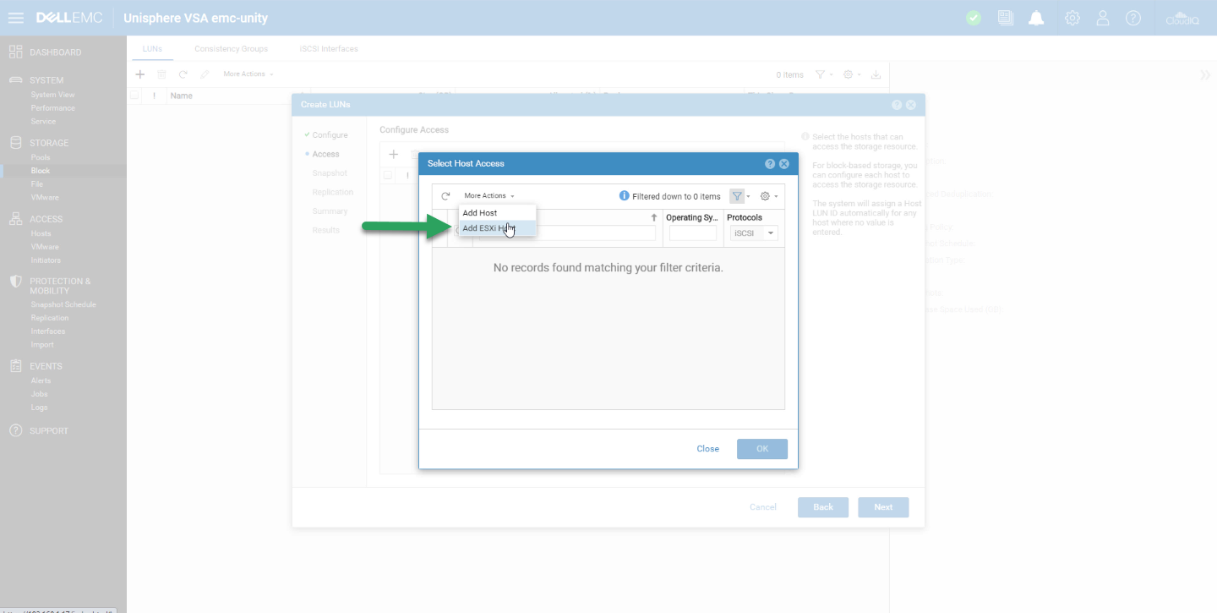The height and width of the screenshot is (613, 1217).
Task: Sort by the ascending arrow column header
Action: coord(654,217)
